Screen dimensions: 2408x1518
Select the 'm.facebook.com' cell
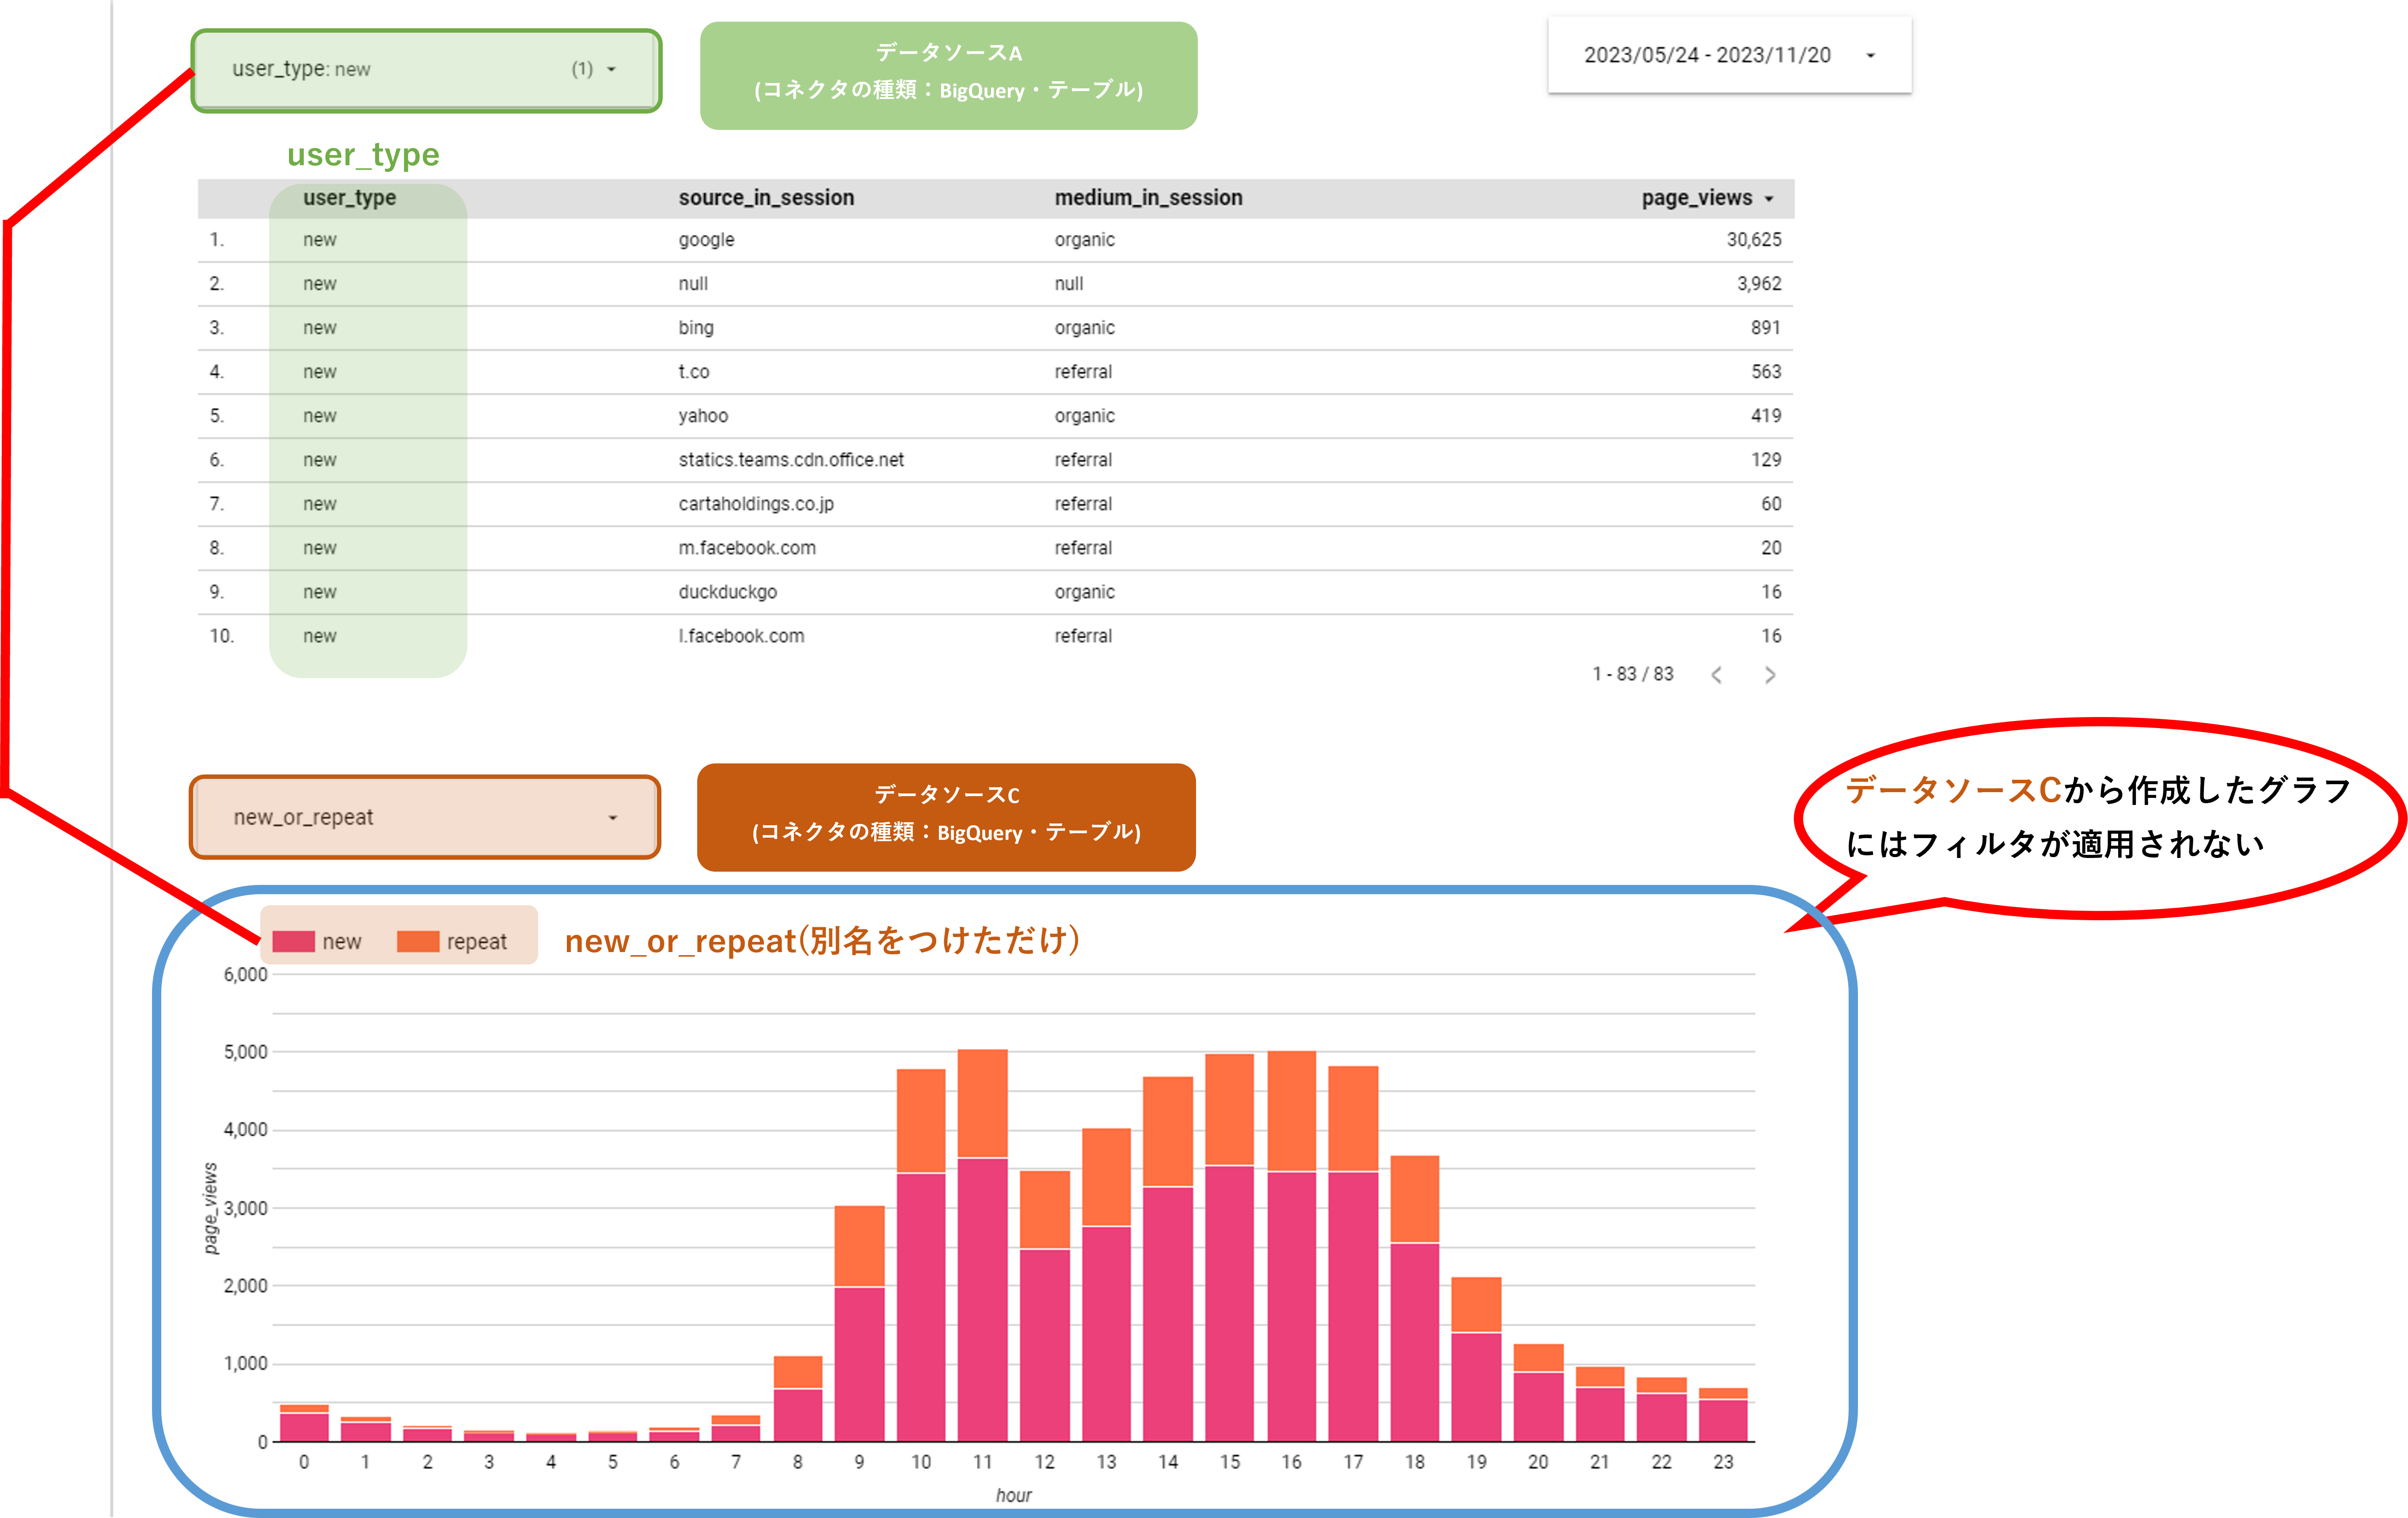747,548
